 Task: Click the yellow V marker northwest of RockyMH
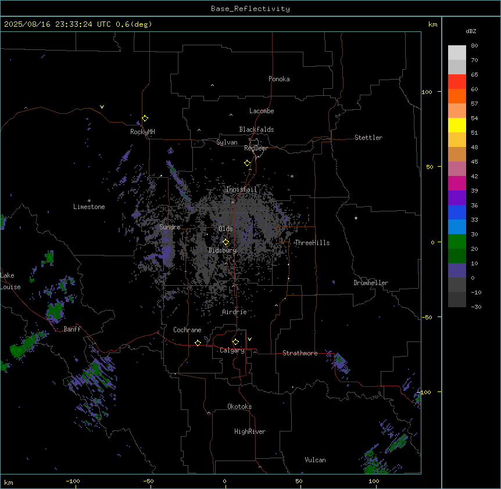[102, 107]
